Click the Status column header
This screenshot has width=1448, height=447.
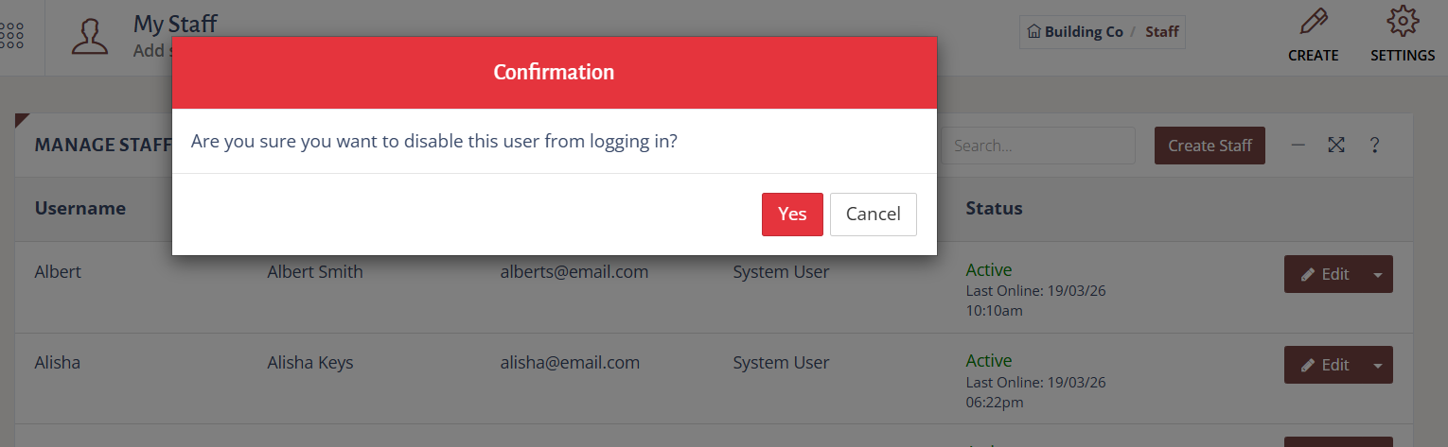pos(994,208)
